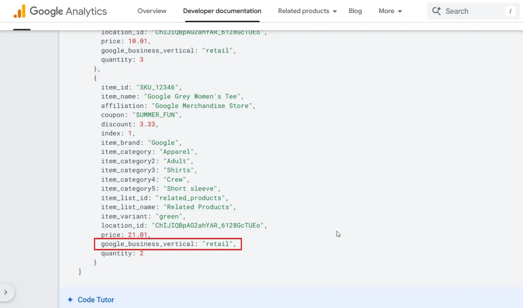The width and height of the screenshot is (523, 308).
Task: Select the orange bar-chart glyph in the logo
Action: click(18, 11)
